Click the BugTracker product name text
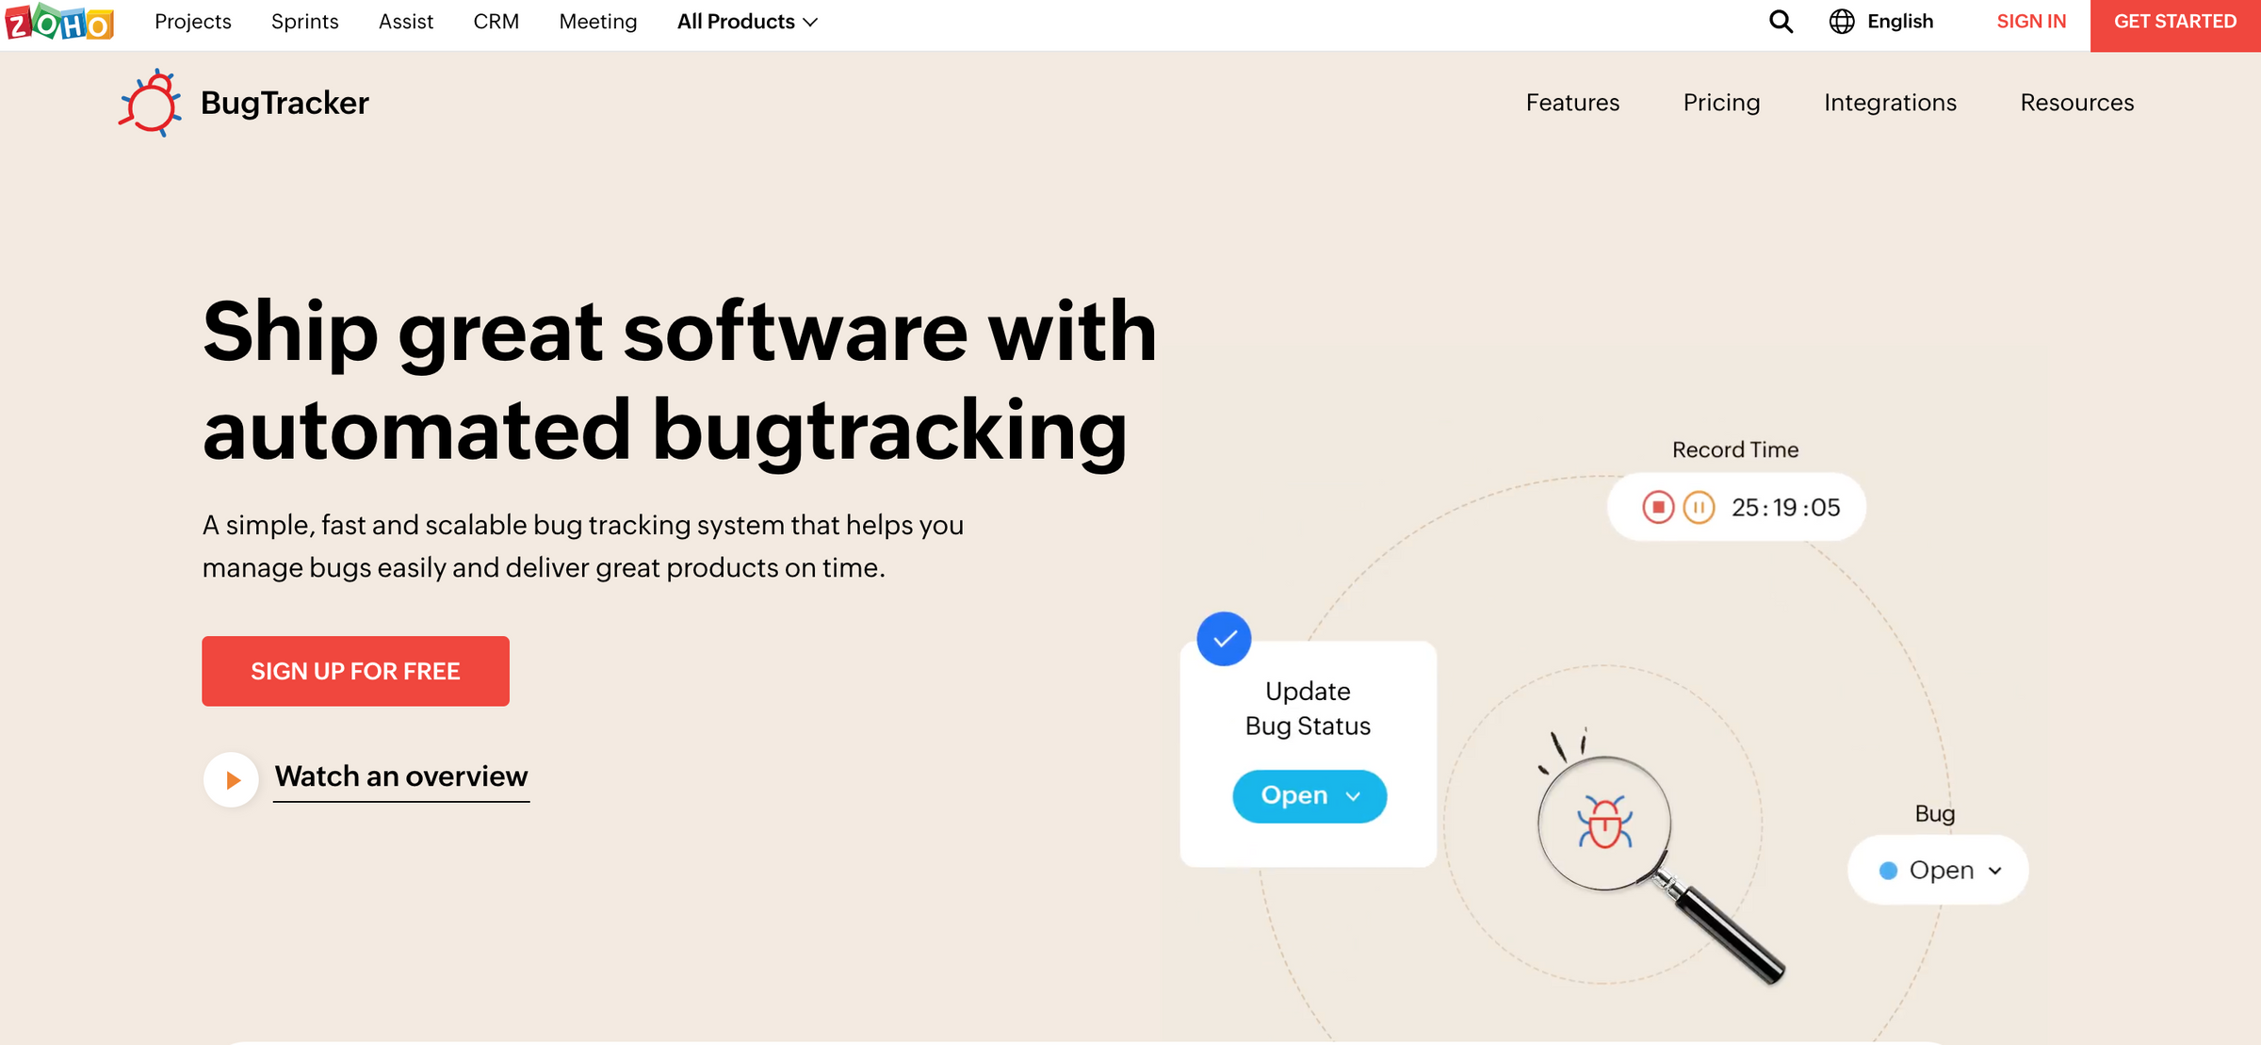Screen dimensions: 2261x1045 coord(285,103)
